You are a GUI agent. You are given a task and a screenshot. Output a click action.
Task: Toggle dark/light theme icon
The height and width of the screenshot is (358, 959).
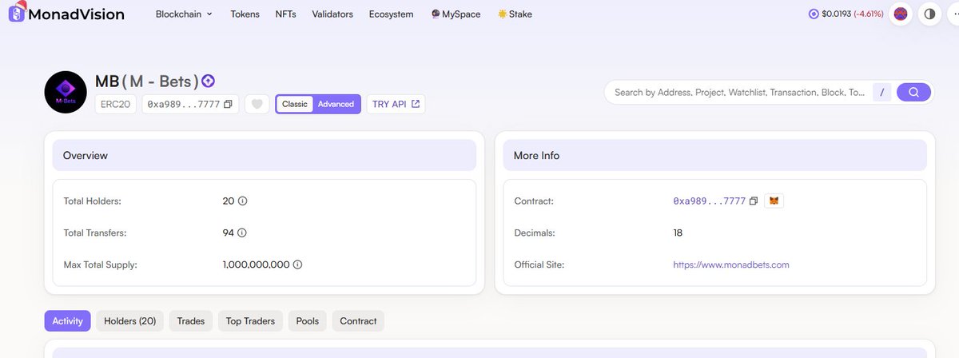tap(929, 14)
